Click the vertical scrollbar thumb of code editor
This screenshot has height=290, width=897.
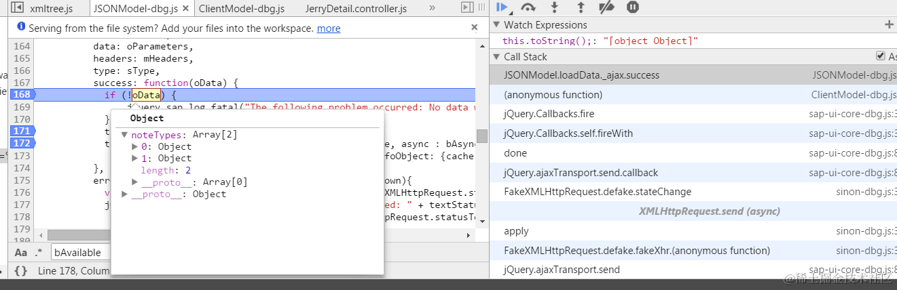click(x=481, y=136)
